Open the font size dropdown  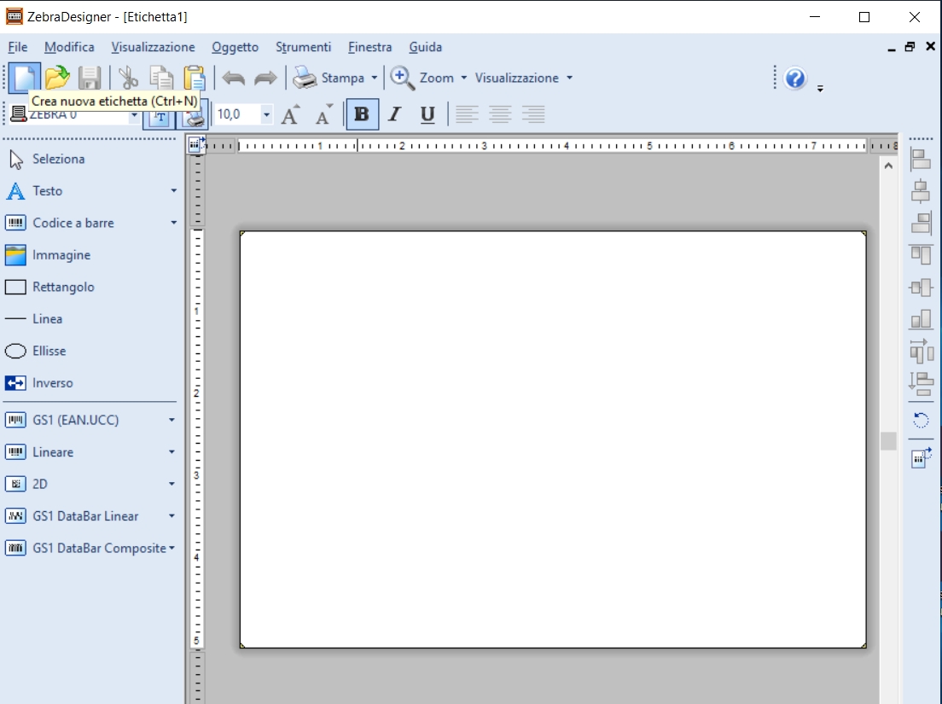click(267, 114)
